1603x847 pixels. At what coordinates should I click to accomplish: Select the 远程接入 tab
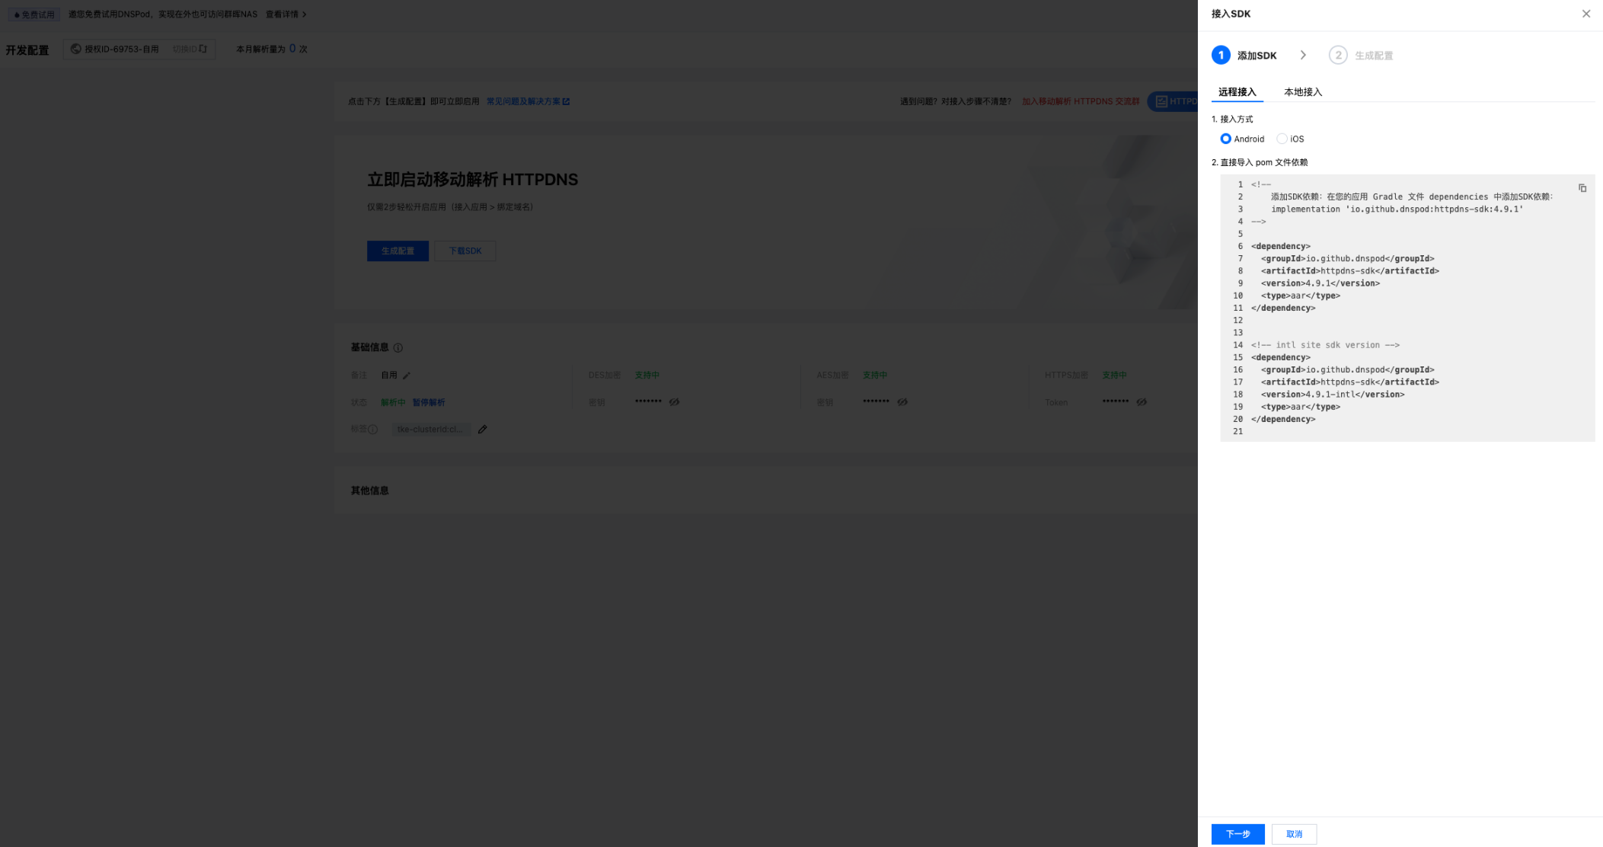pyautogui.click(x=1237, y=92)
